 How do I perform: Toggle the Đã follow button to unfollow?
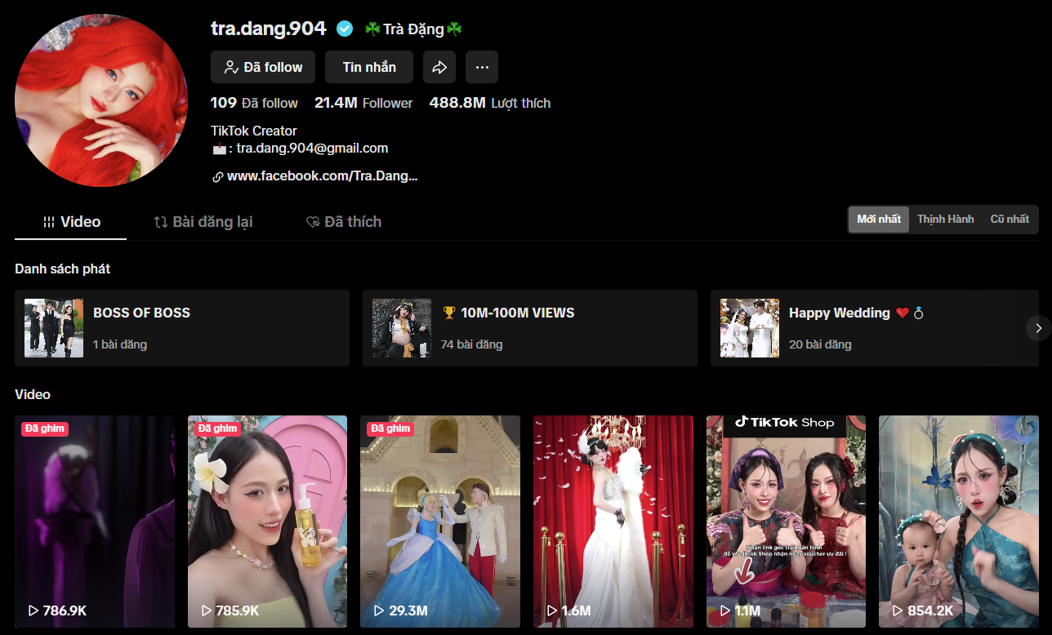click(263, 67)
